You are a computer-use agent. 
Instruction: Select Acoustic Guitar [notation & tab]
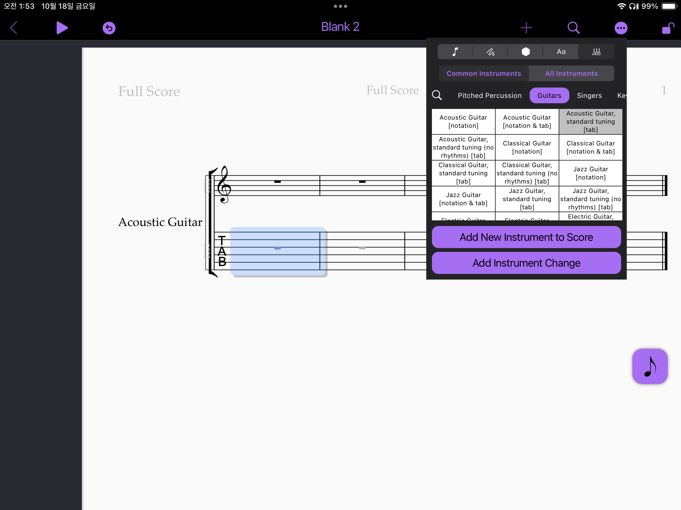tap(527, 122)
